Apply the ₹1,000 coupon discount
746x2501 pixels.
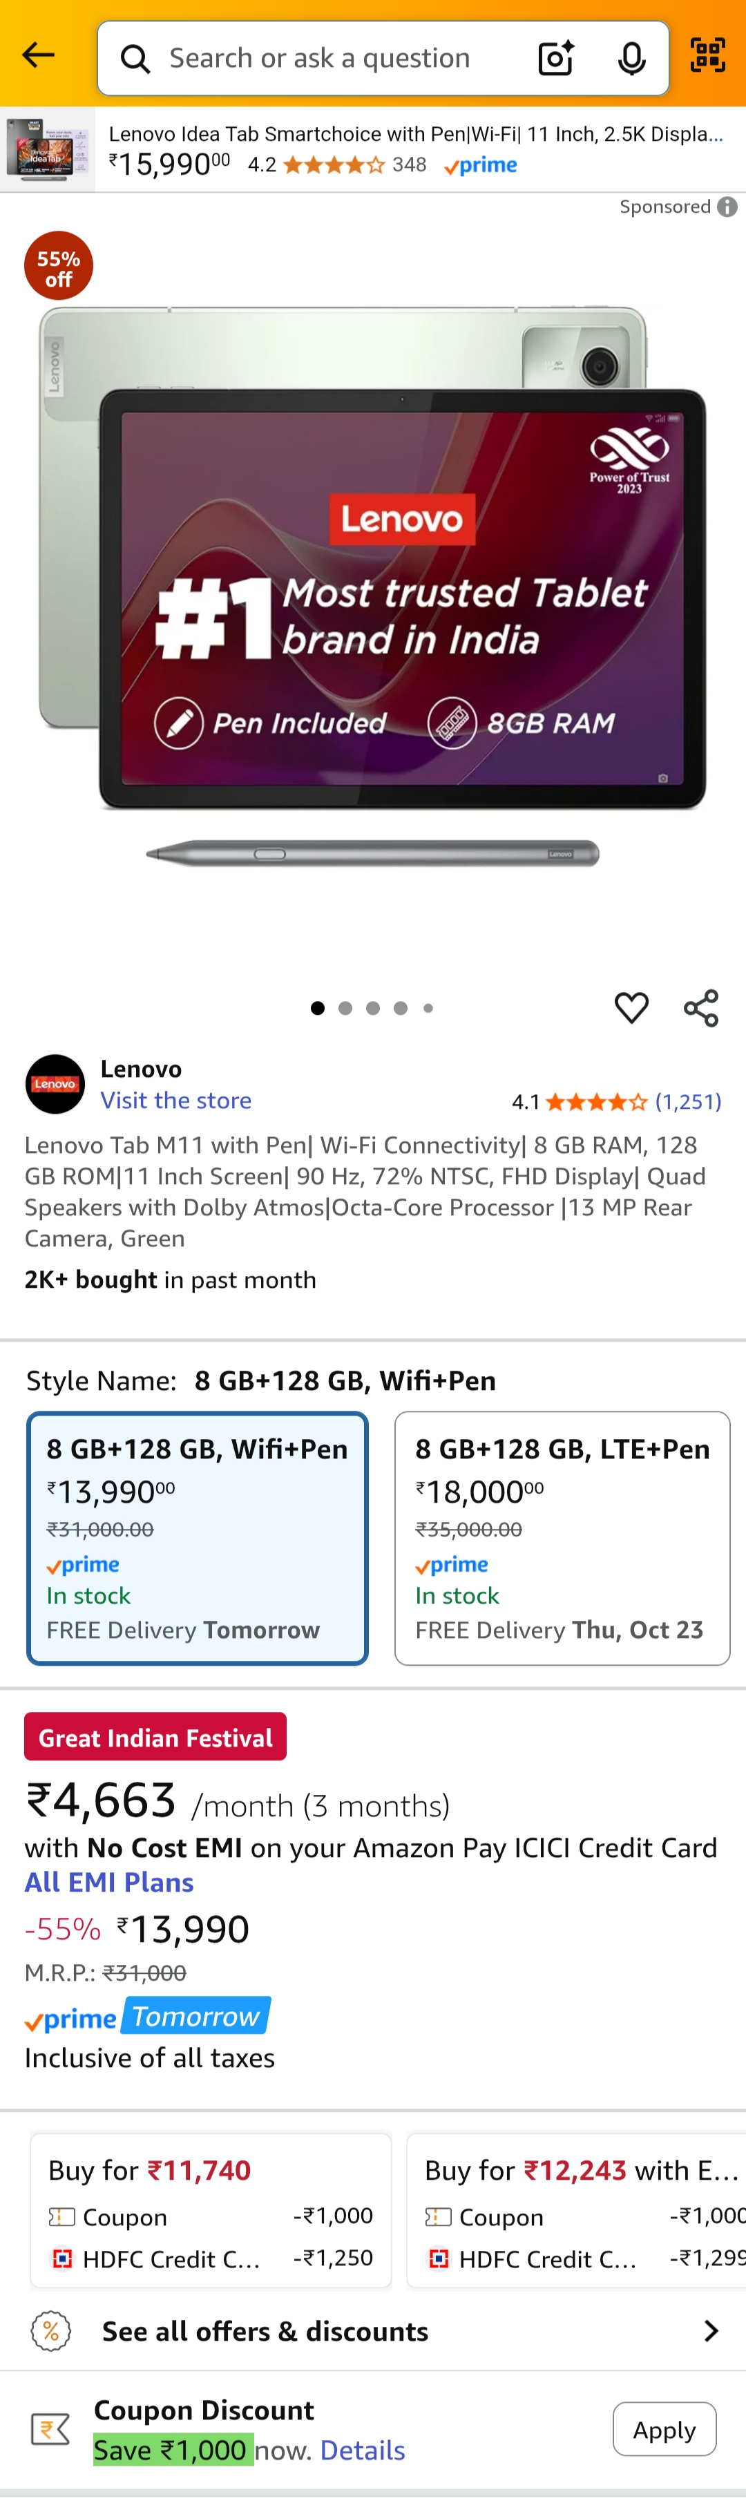click(664, 2428)
